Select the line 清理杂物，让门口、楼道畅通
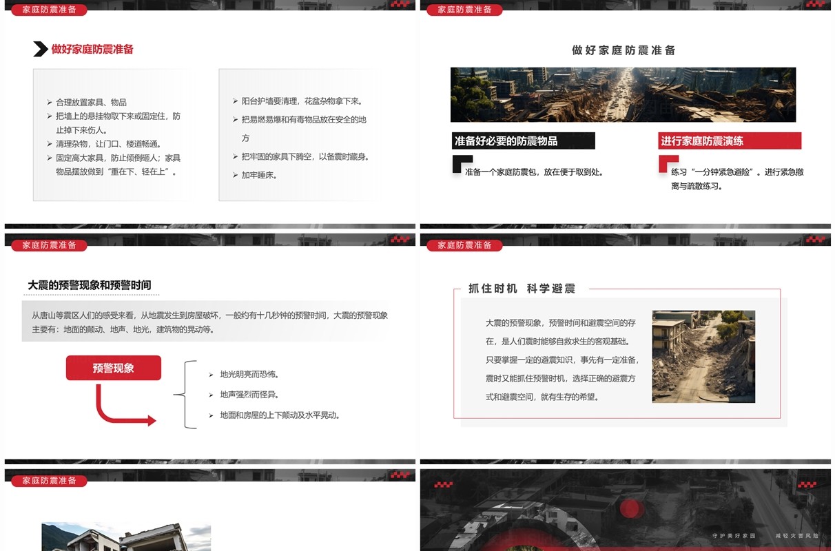 coord(109,144)
